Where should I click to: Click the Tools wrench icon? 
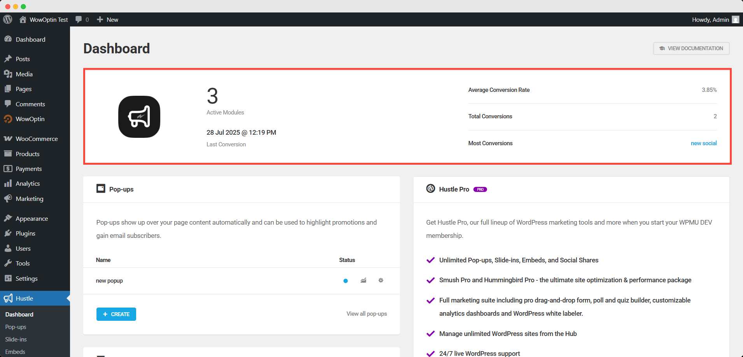pyautogui.click(x=8, y=263)
